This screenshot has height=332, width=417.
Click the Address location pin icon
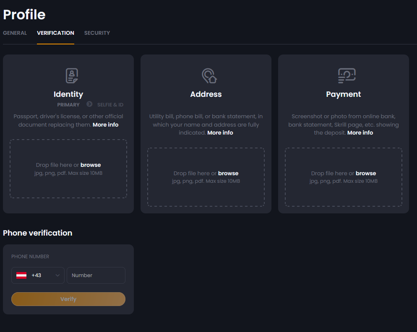[x=209, y=76]
